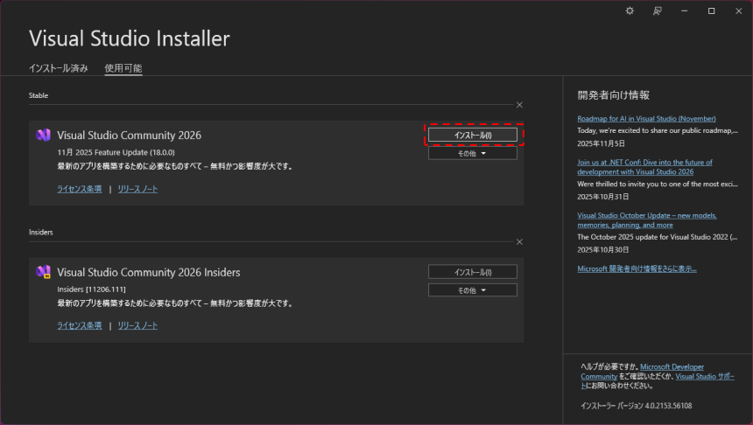This screenshot has height=425, width=753.
Task: Open the settings gear in title bar
Action: point(629,10)
